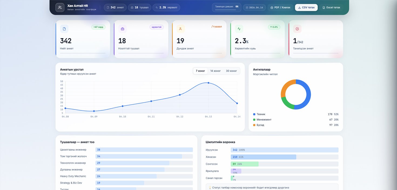Click the blue Техник legend dot

click(254, 114)
